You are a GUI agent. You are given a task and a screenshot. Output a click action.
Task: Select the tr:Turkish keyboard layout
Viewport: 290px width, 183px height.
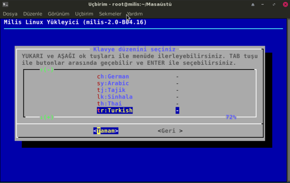(x=115, y=111)
